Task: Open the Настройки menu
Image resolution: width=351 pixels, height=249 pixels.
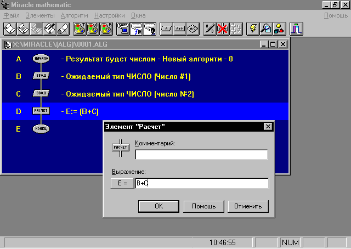Action: pyautogui.click(x=110, y=15)
